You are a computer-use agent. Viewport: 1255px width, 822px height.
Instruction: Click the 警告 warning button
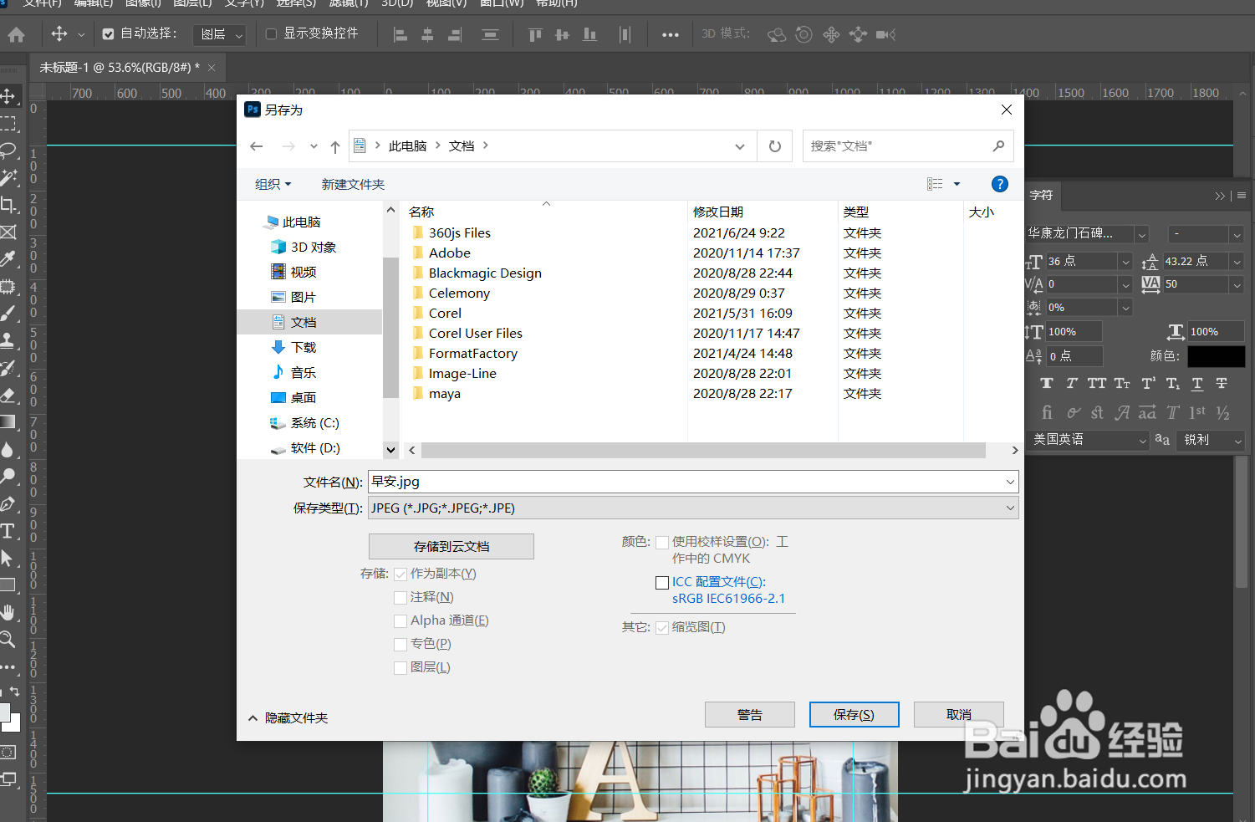click(750, 715)
